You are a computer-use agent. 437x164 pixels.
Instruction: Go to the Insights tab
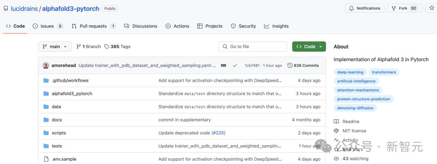tap(276, 26)
